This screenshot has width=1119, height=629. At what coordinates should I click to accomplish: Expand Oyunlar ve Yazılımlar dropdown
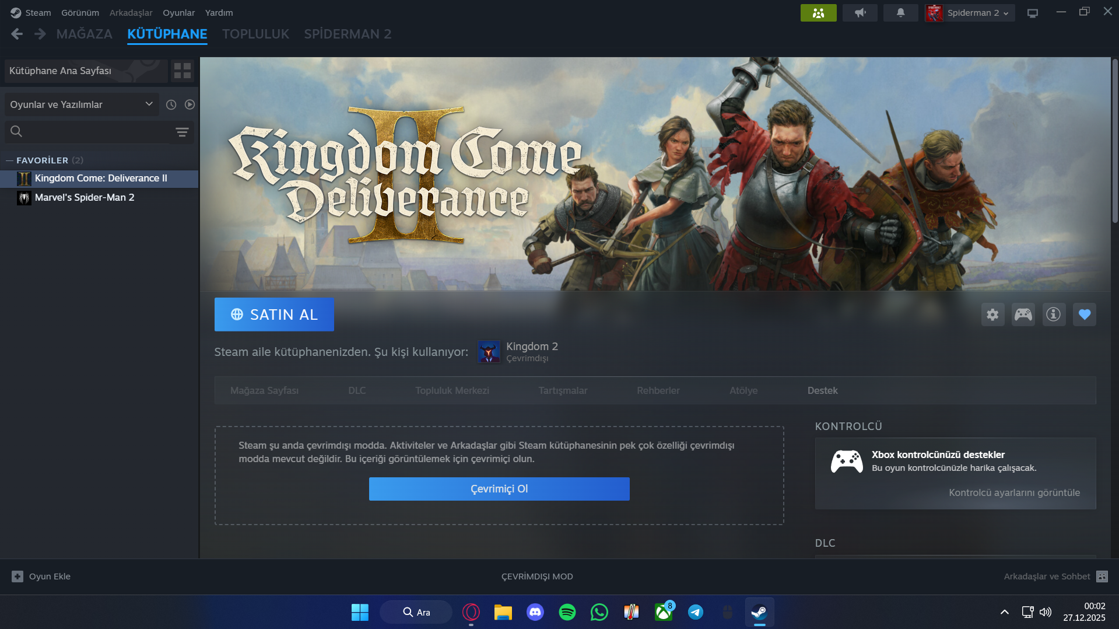(82, 104)
